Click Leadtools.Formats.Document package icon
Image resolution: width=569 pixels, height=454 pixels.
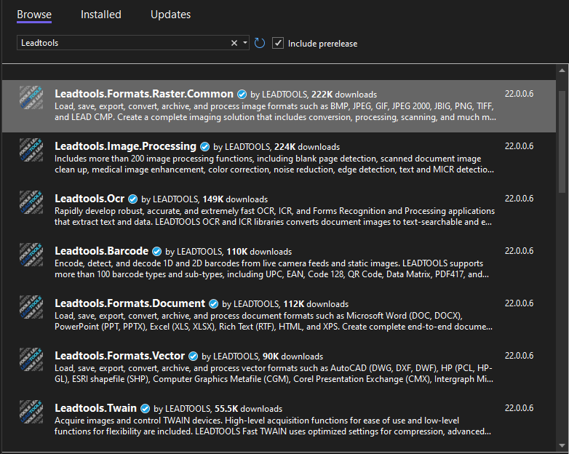click(x=31, y=306)
